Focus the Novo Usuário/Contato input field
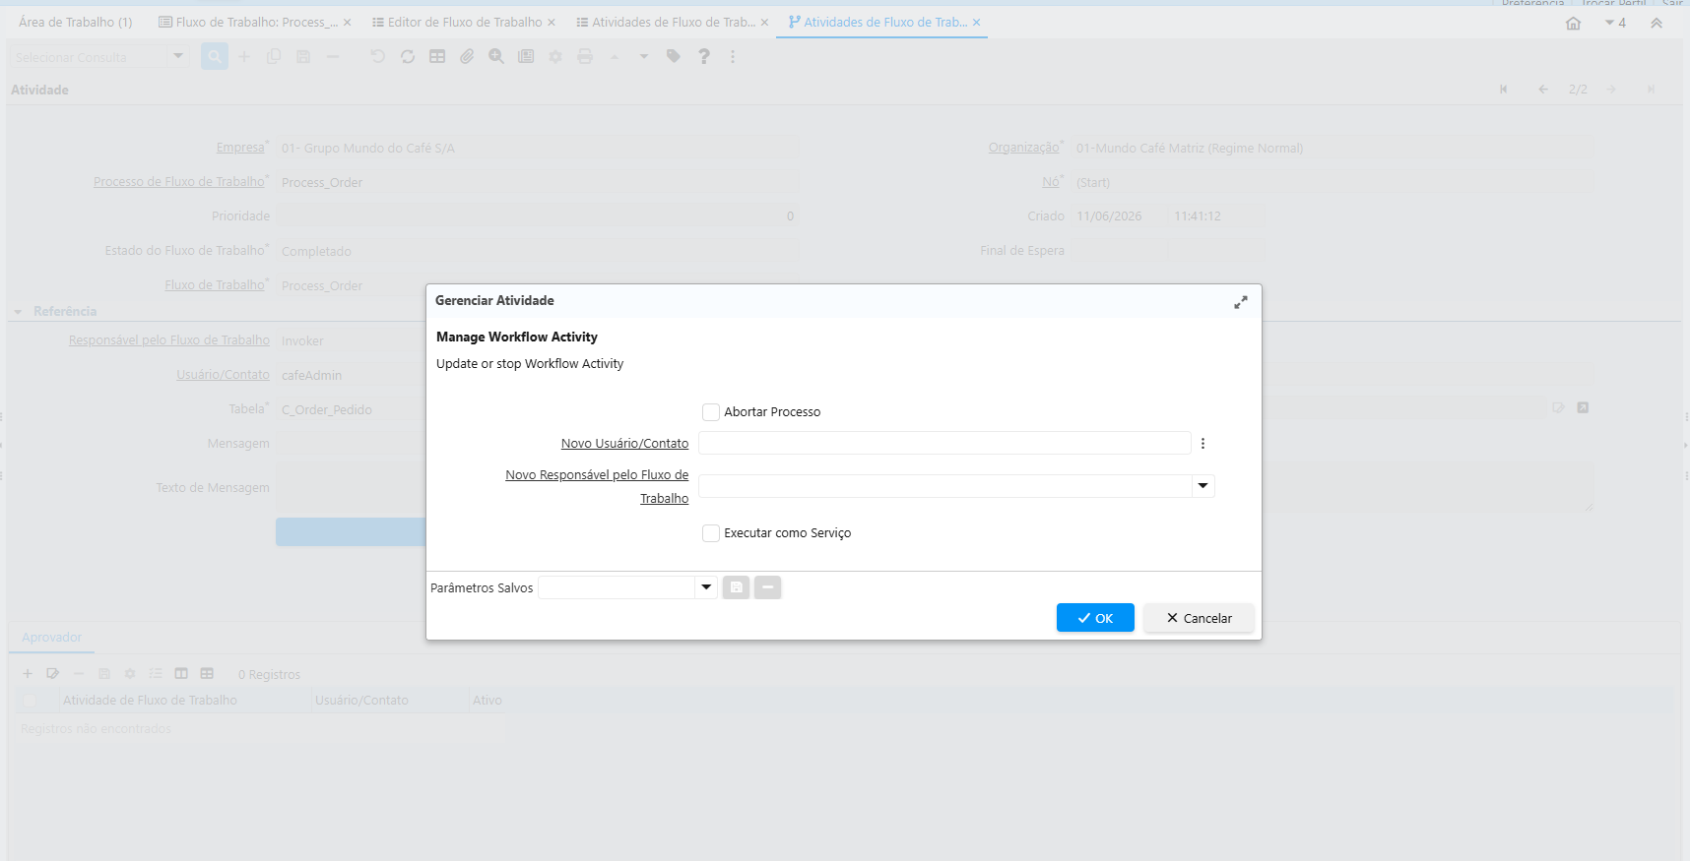 point(944,443)
